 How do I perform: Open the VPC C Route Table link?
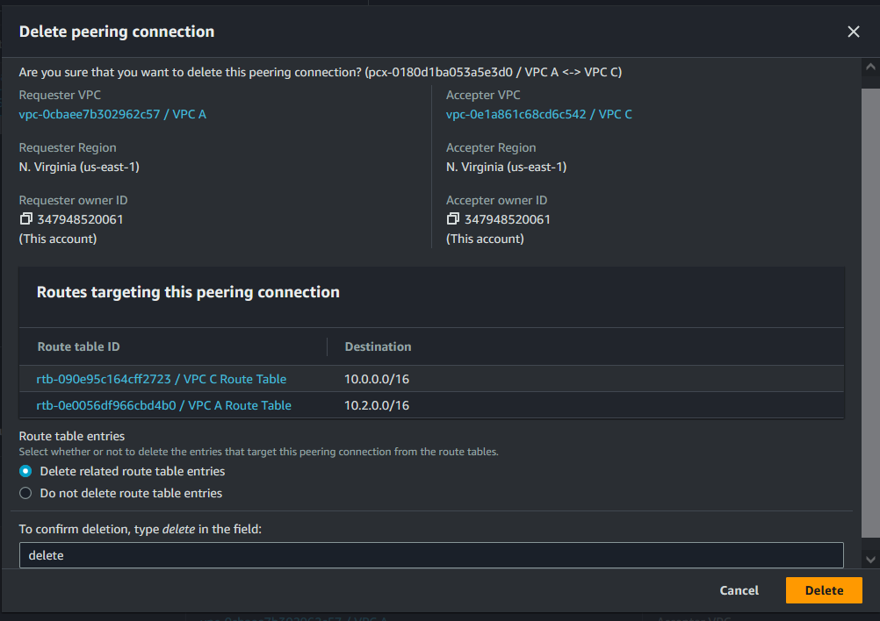point(162,379)
